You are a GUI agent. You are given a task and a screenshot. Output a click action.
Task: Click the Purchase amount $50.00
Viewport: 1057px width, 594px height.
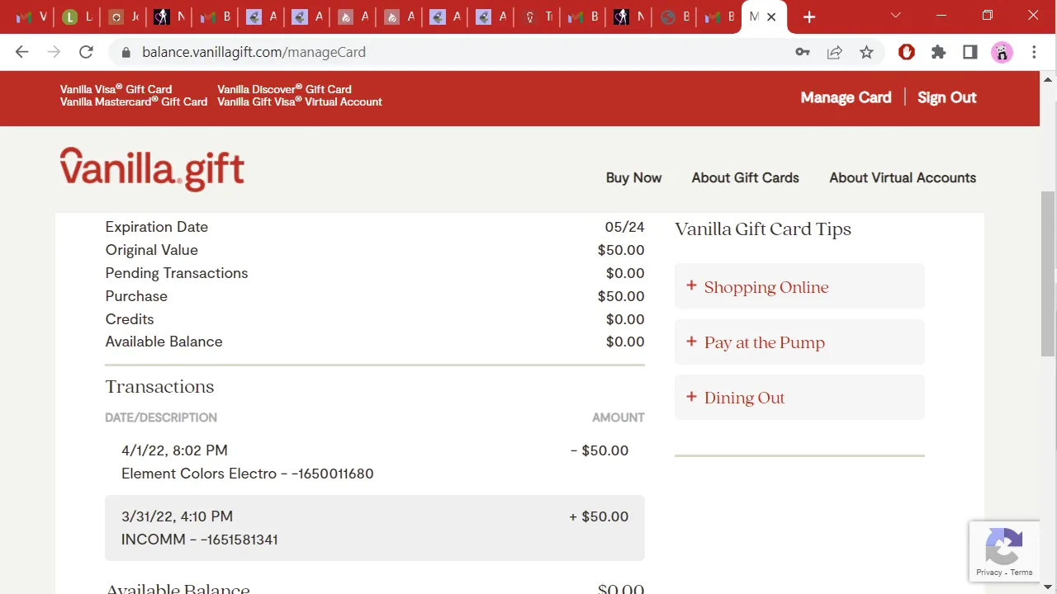621,296
